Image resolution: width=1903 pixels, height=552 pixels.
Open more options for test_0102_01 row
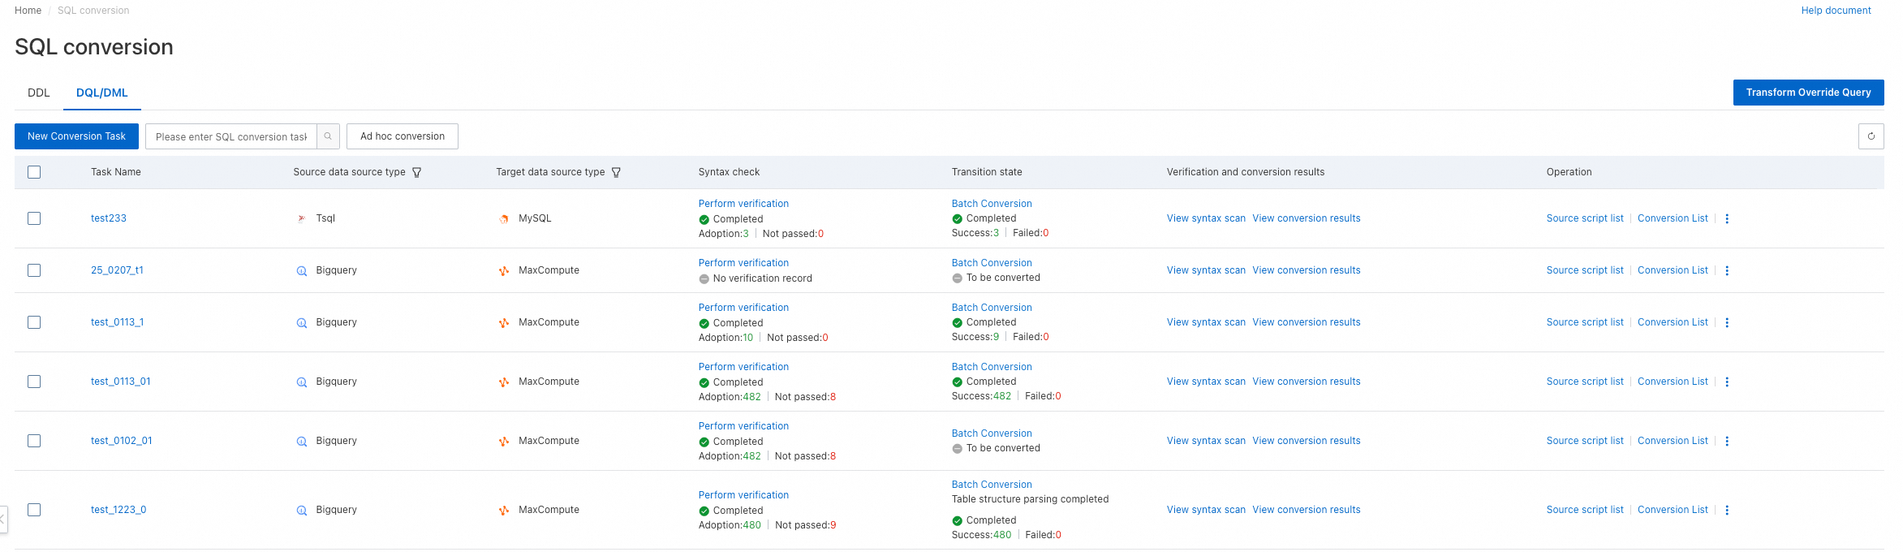point(1727,441)
